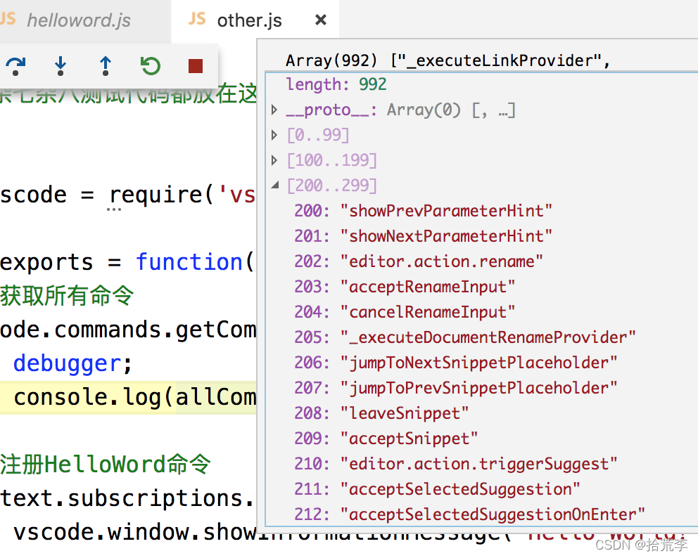Click the console.log highlighted line
Screen dimensions: 698x558
(x=128, y=398)
